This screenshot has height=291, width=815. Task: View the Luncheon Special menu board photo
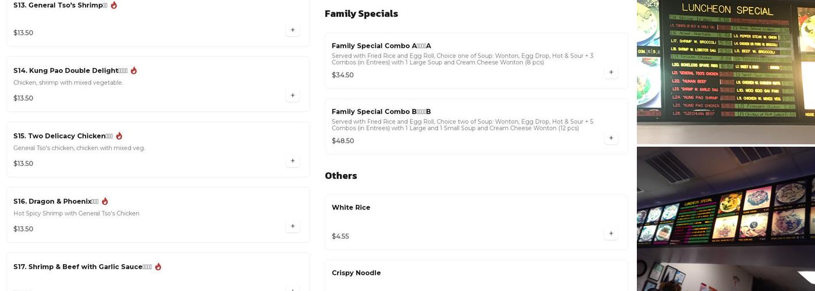click(725, 70)
